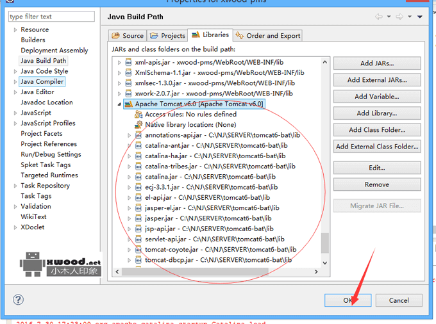Image resolution: width=436 pixels, height=324 pixels.
Task: Click the Apache Tomcat v6.0 library icon
Action: pyautogui.click(x=128, y=104)
